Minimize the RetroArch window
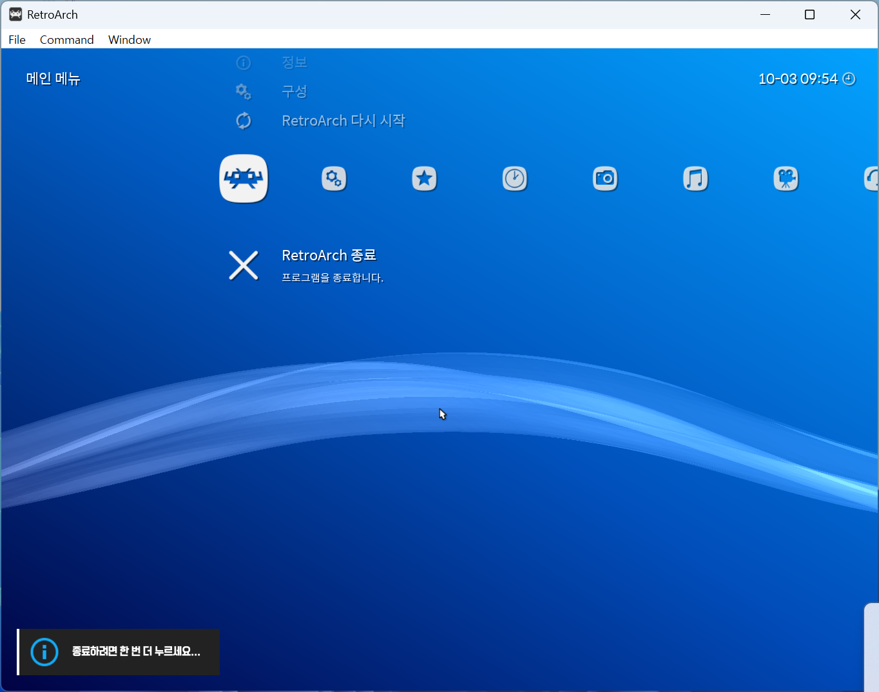The width and height of the screenshot is (879, 692). (x=766, y=14)
